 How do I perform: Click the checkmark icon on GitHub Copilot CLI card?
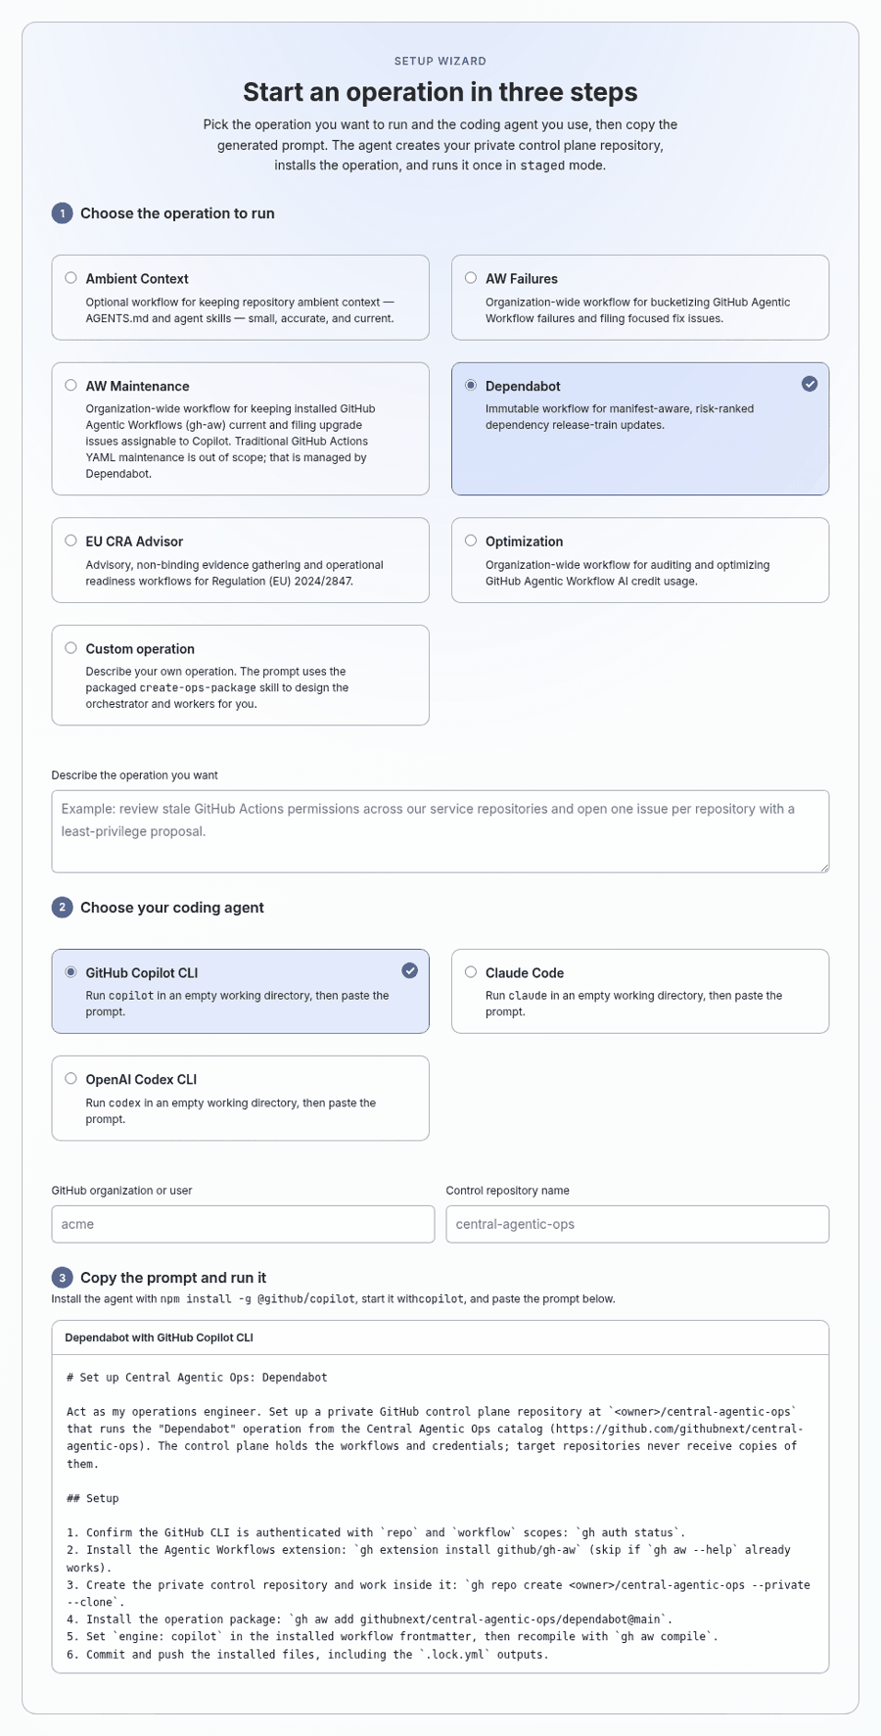coord(409,970)
